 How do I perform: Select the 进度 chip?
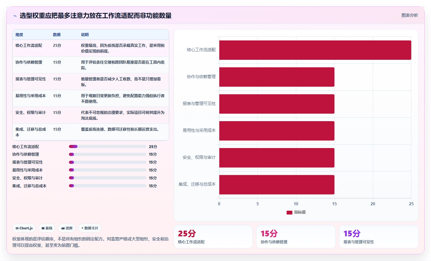[67, 228]
